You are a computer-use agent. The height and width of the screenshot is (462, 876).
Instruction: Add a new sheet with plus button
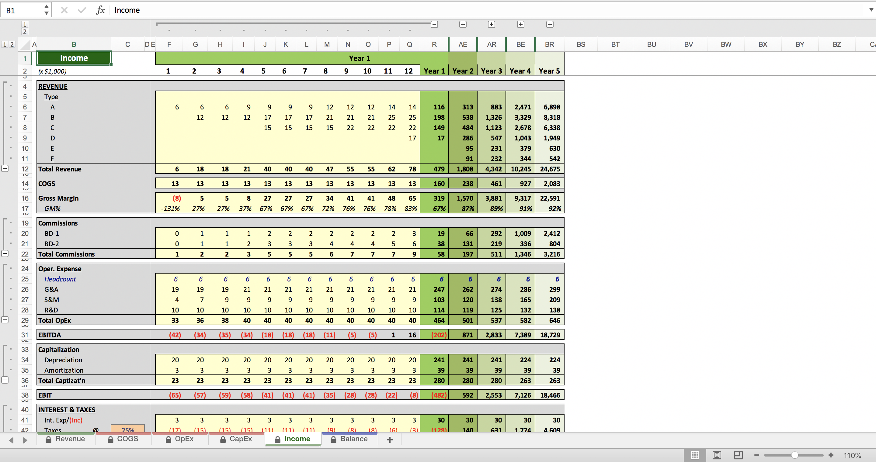[x=390, y=440]
